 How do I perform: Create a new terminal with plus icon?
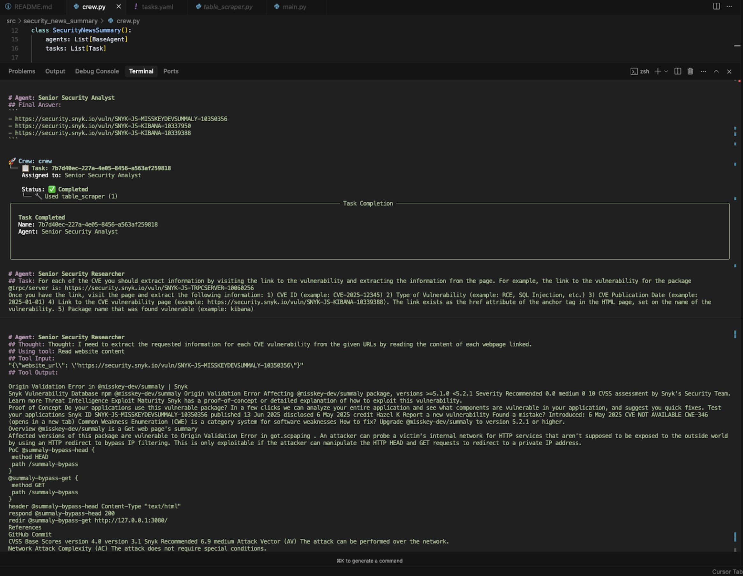(658, 71)
